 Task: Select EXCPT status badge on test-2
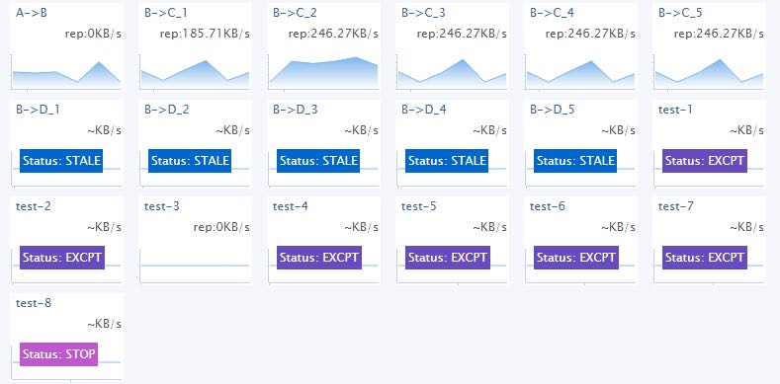[62, 258]
